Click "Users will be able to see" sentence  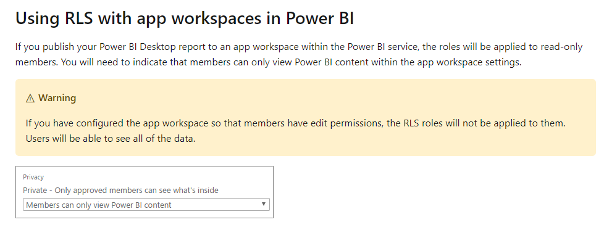click(111, 138)
